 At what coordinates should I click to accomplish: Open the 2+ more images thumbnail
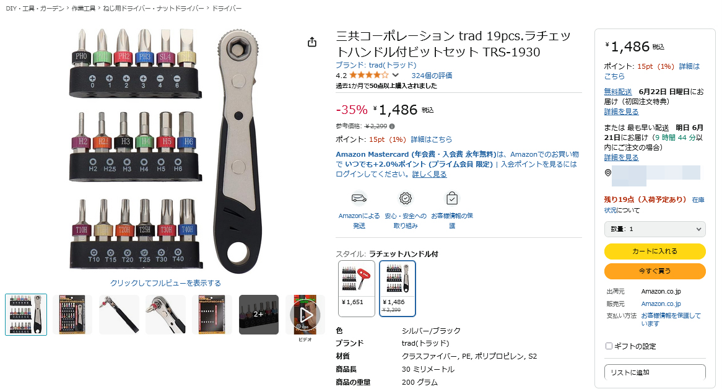coord(259,315)
